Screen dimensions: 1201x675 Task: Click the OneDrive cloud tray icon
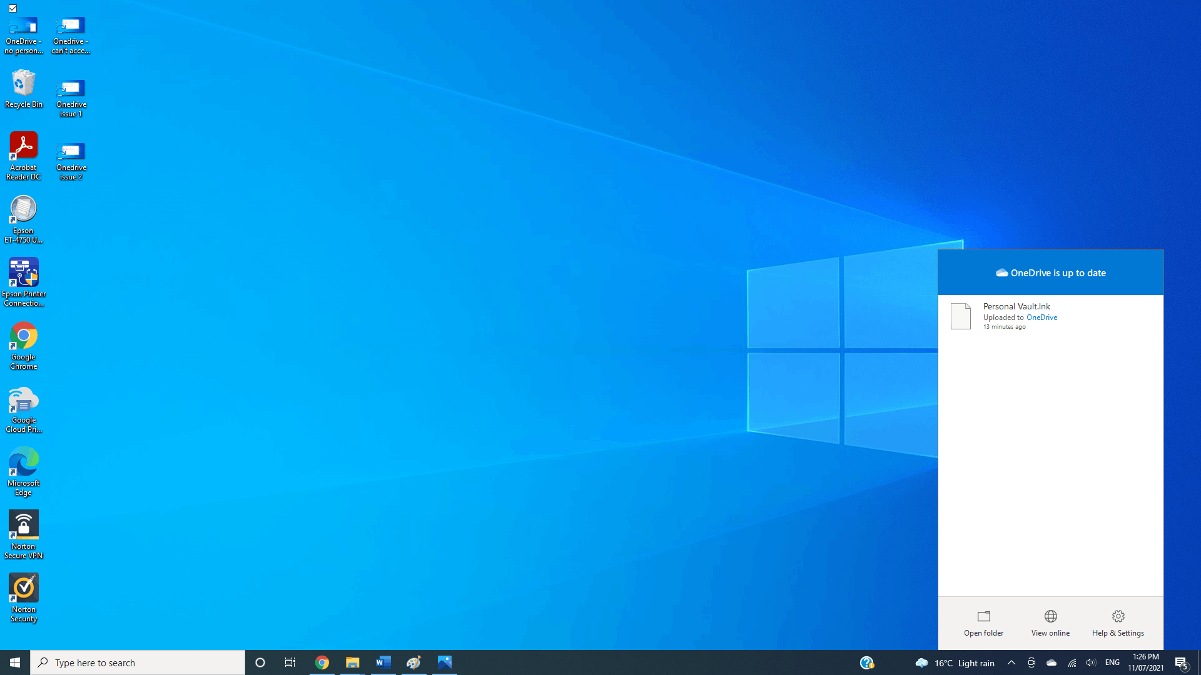[x=1052, y=662]
